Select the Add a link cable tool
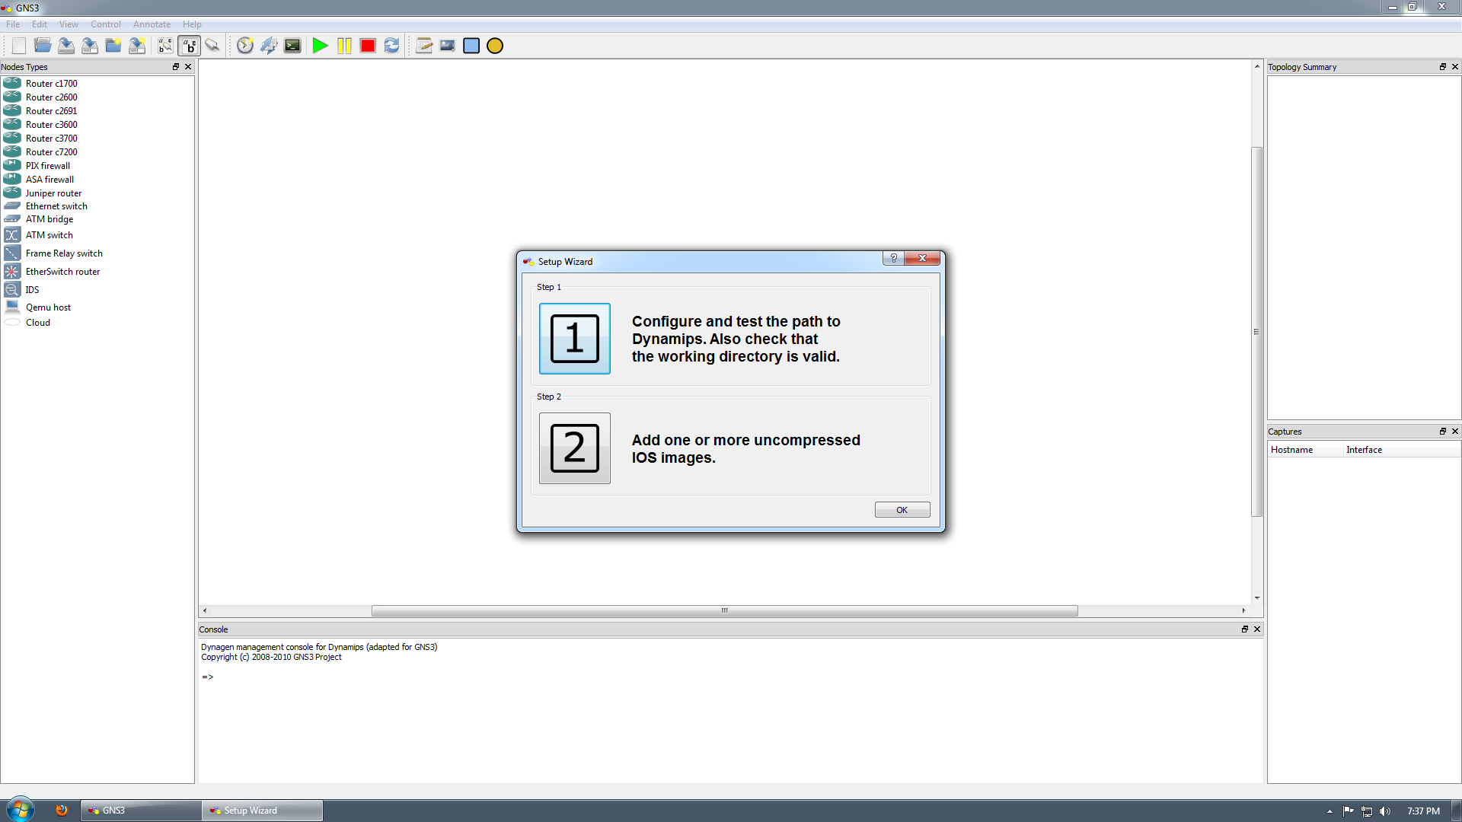 tap(212, 46)
